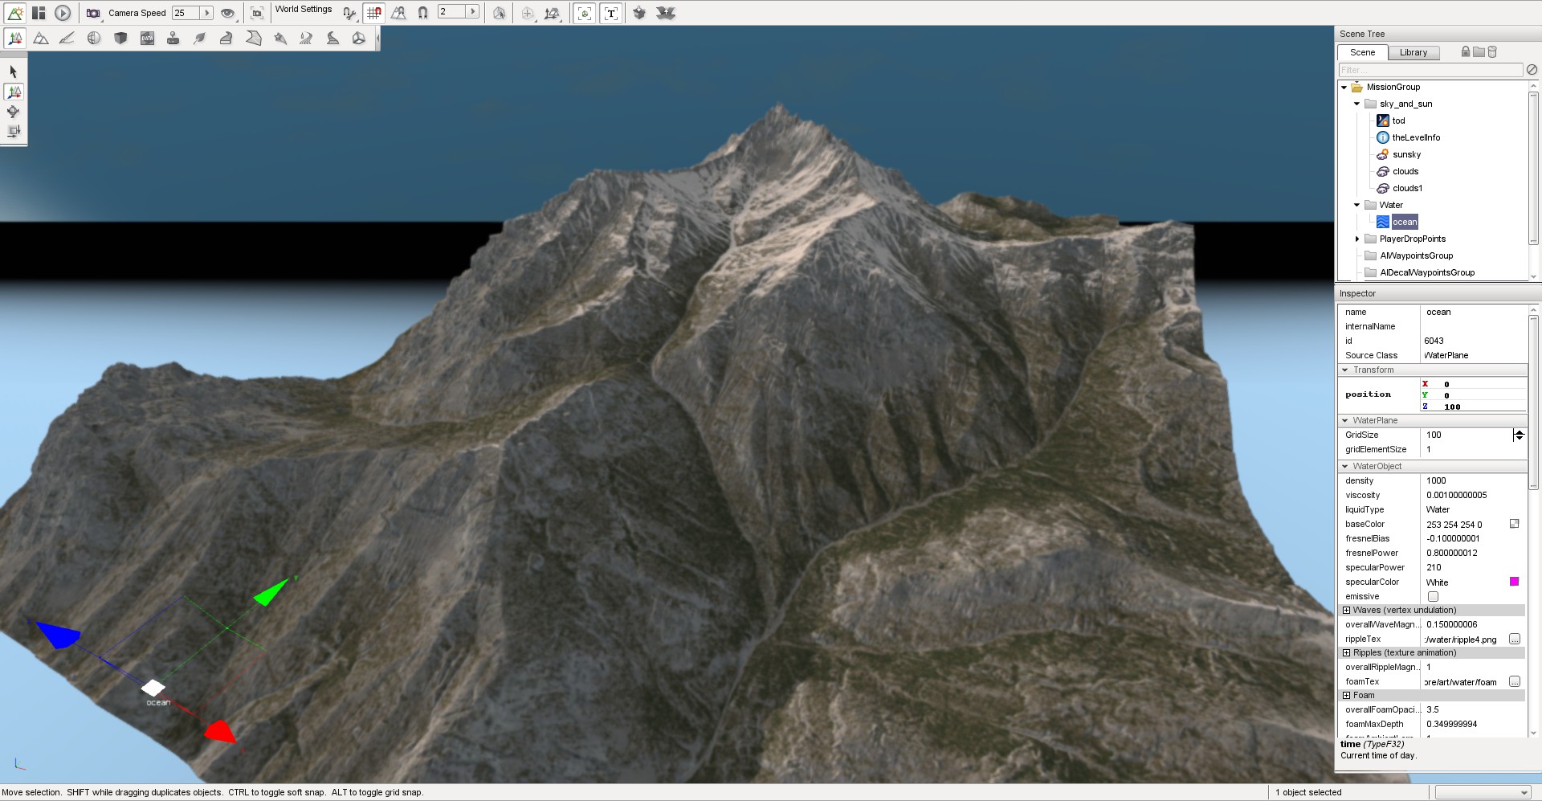This screenshot has height=801, width=1542.
Task: Clear the scene tree filter
Action: (1532, 70)
